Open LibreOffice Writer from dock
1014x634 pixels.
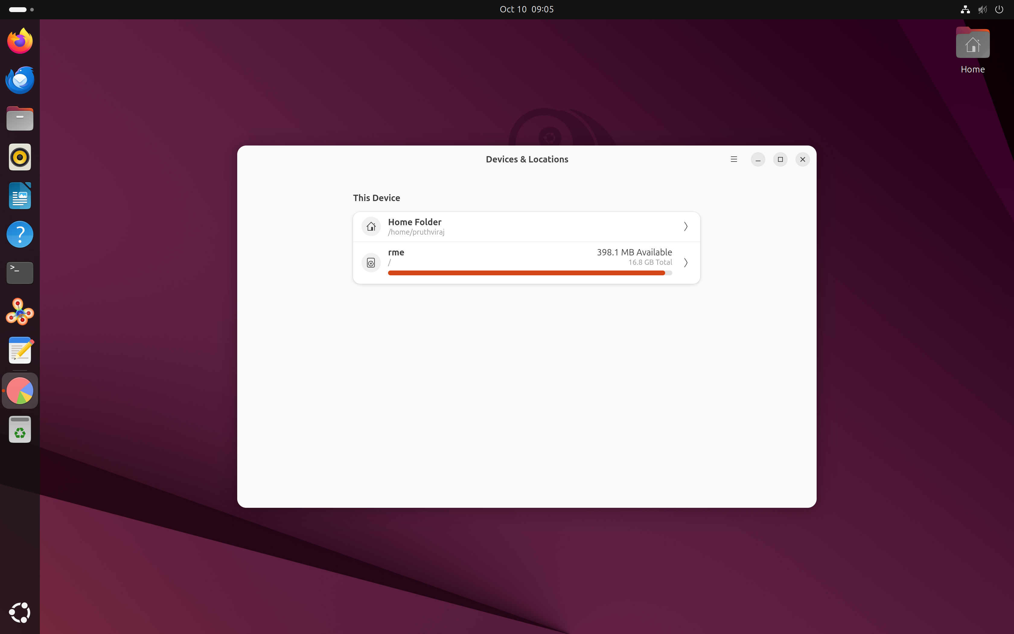tap(20, 196)
